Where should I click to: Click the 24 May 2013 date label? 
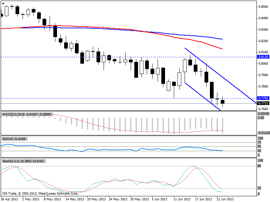coord(118,199)
